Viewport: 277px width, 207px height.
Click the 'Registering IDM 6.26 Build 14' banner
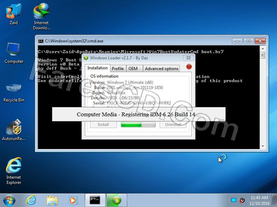(139, 114)
